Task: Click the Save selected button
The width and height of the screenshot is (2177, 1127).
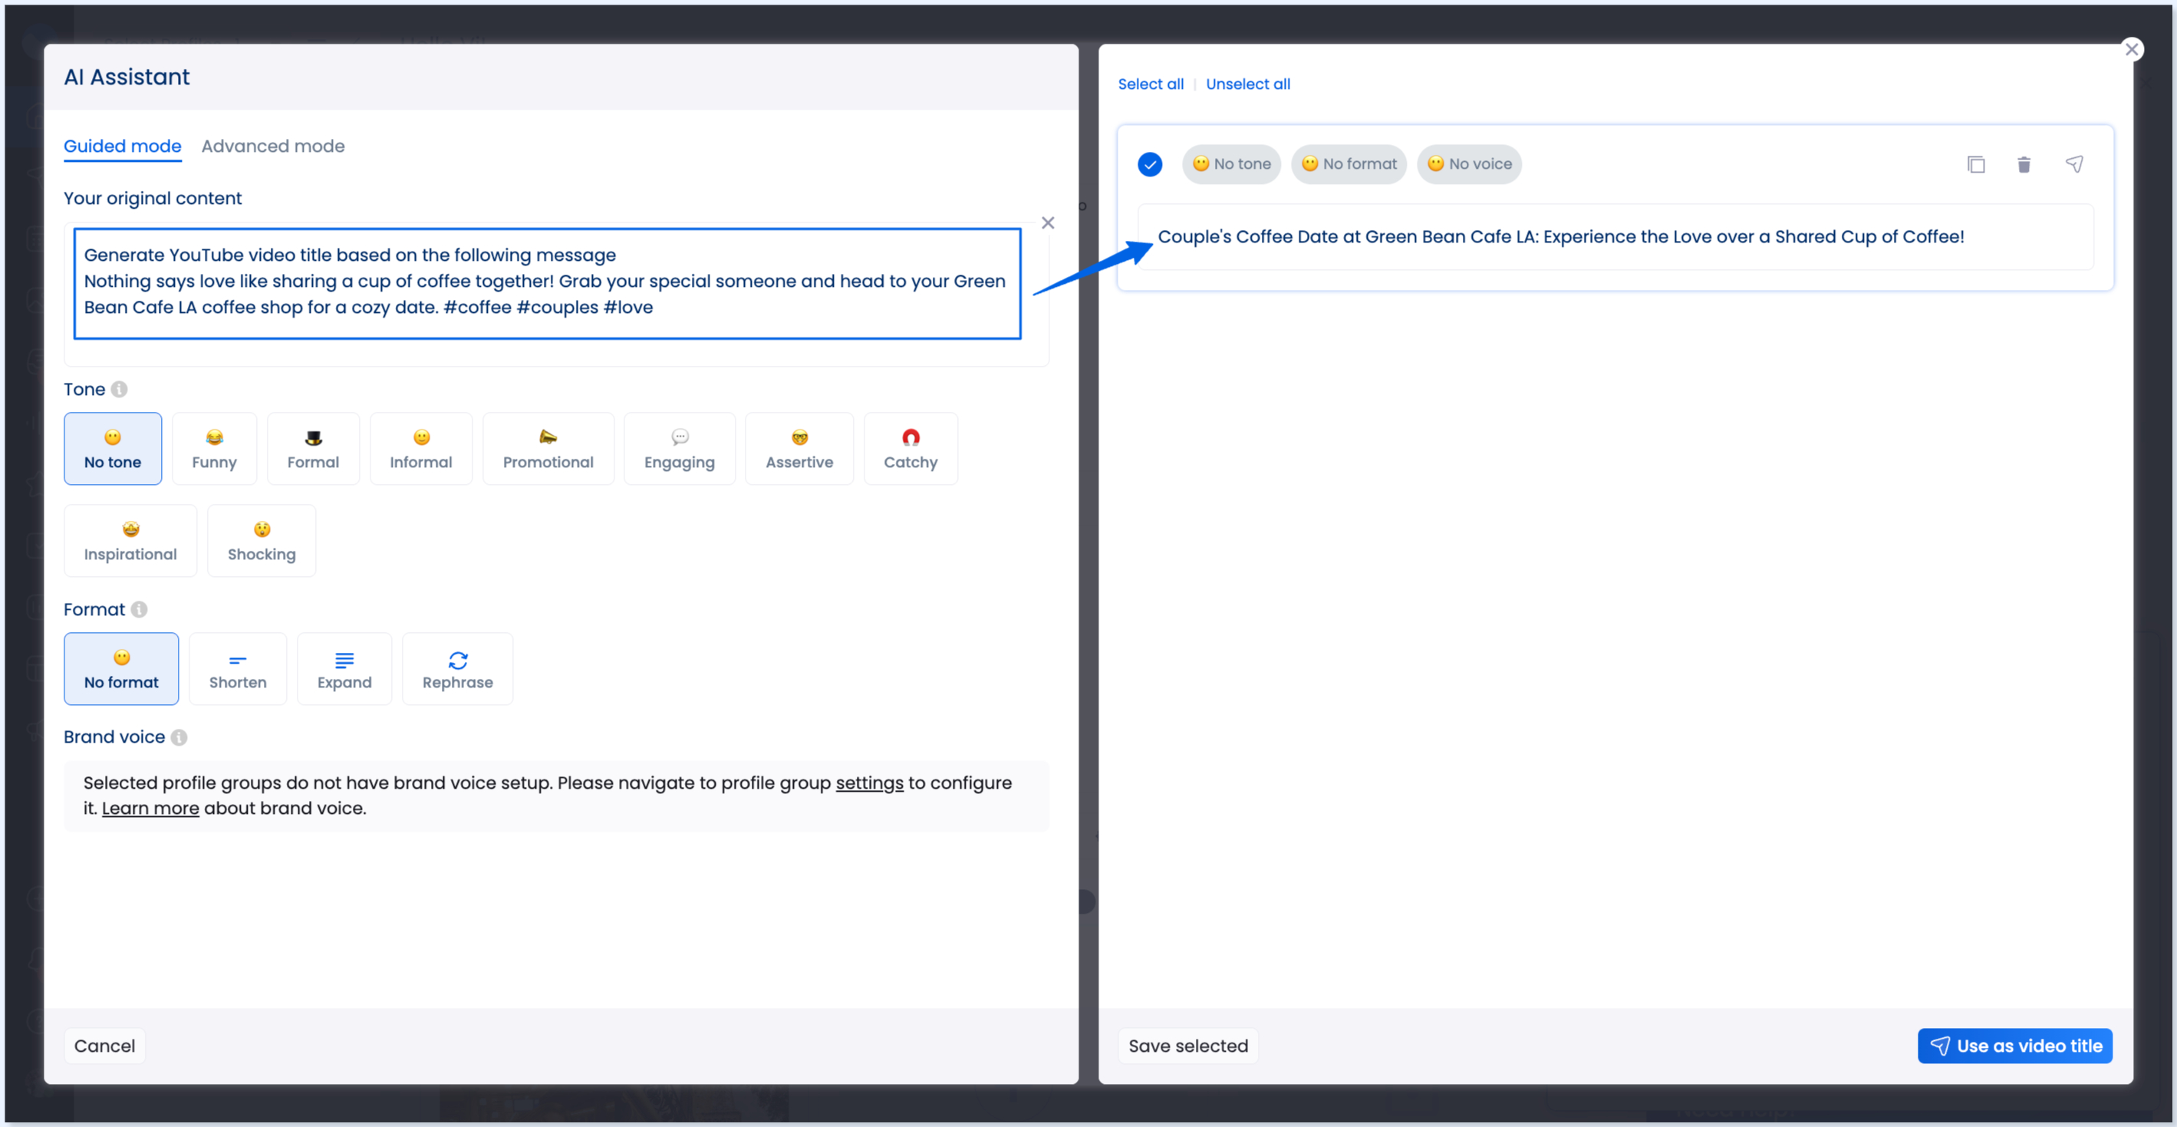Action: pyautogui.click(x=1187, y=1046)
